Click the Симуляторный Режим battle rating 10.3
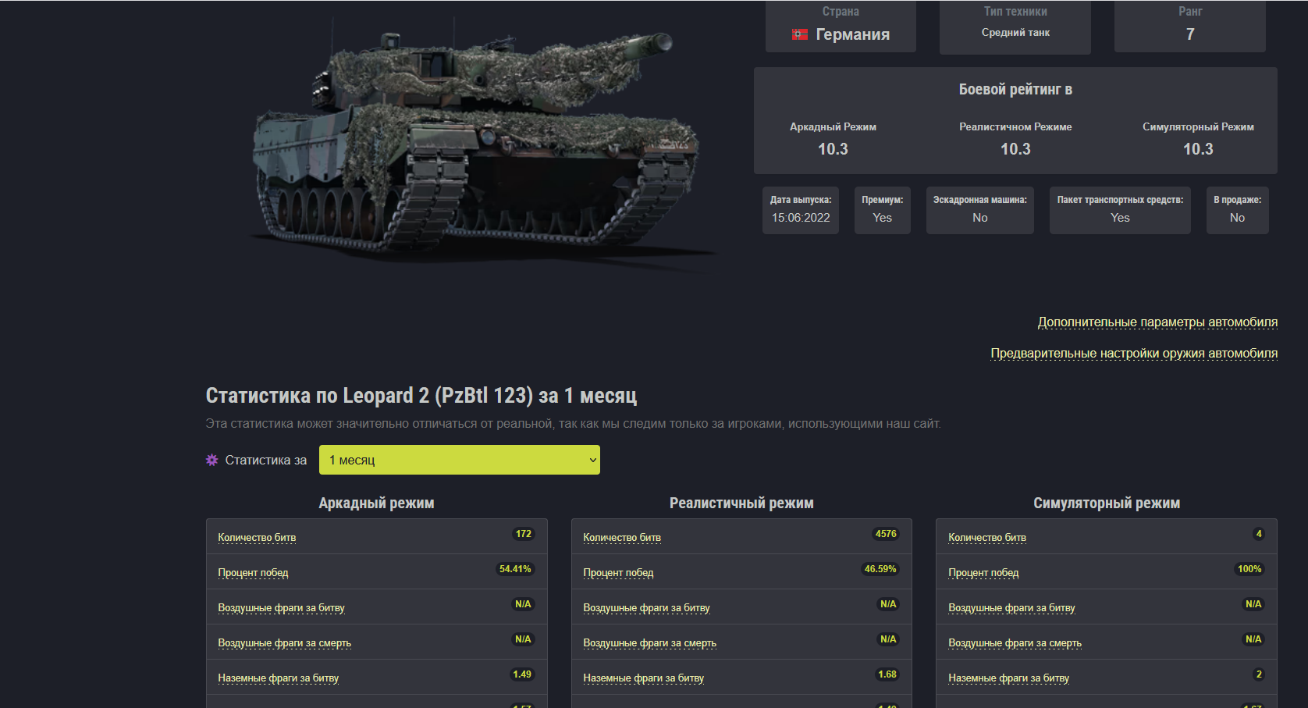Image resolution: width=1308 pixels, height=708 pixels. (x=1198, y=149)
